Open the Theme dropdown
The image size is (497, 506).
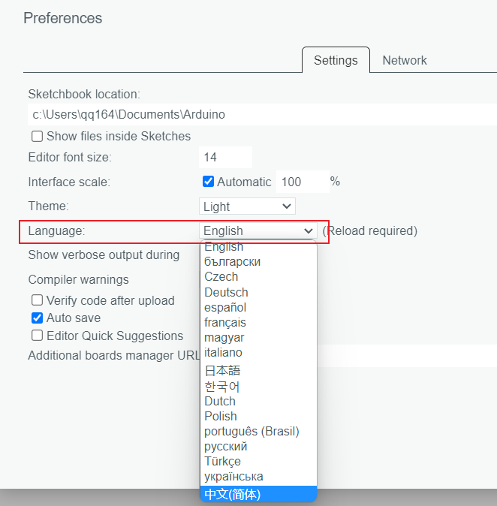(x=248, y=206)
